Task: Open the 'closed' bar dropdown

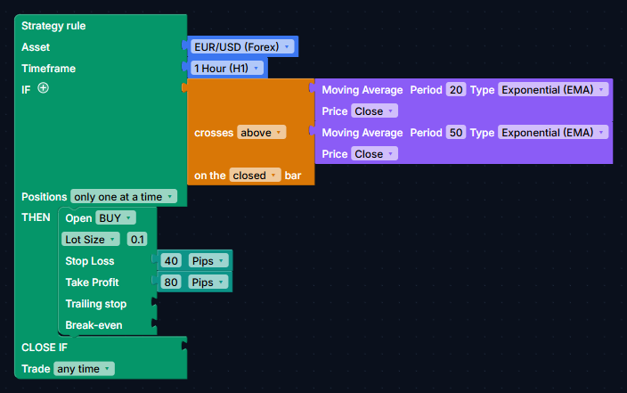Action: click(255, 176)
